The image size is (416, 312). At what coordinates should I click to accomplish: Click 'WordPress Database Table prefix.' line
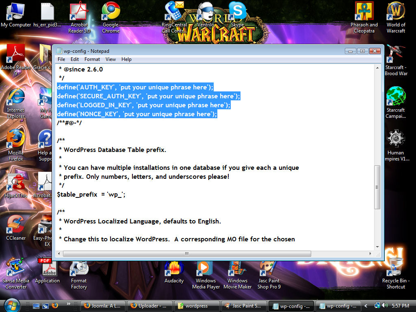(x=113, y=149)
